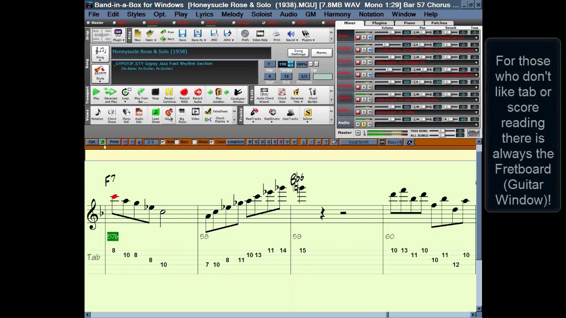Expand the Strings instrument dropdown
Viewport: 566px width, 318px height.
point(476,87)
